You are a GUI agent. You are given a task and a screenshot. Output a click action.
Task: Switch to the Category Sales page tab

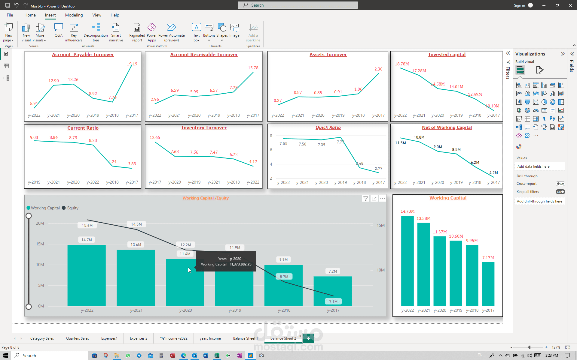pyautogui.click(x=42, y=338)
